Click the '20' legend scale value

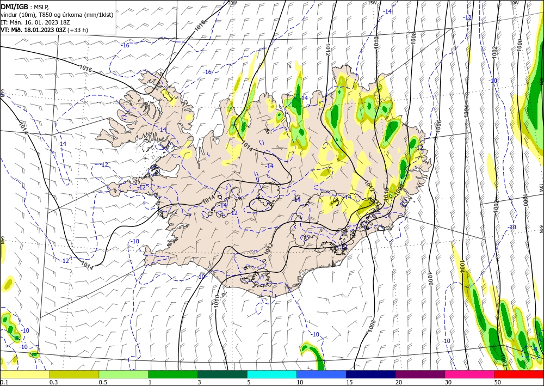coord(399,382)
